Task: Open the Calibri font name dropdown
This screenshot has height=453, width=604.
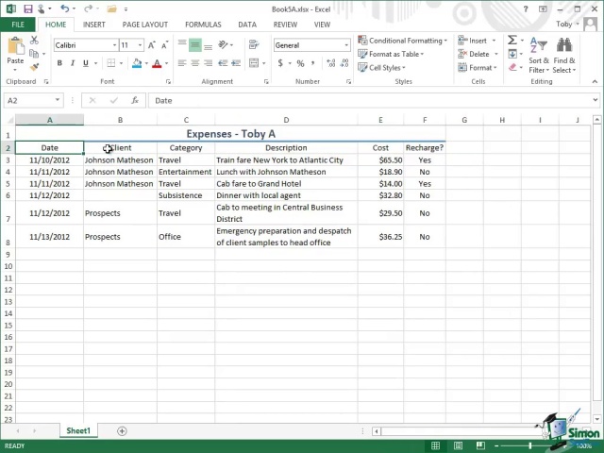Action: click(x=115, y=45)
